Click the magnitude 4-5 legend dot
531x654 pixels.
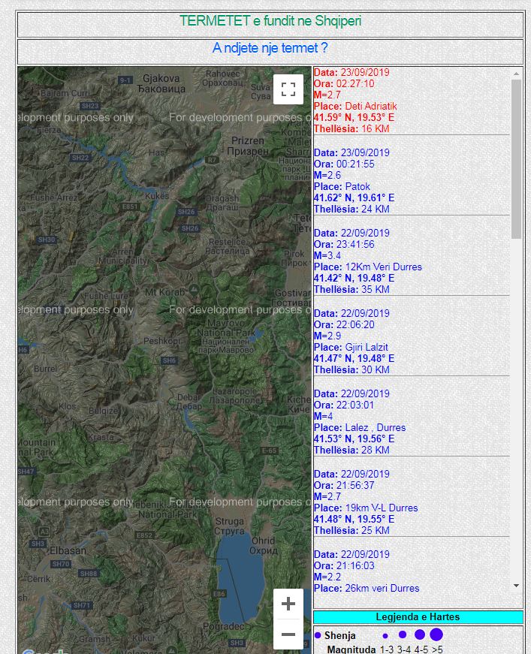pos(420,634)
